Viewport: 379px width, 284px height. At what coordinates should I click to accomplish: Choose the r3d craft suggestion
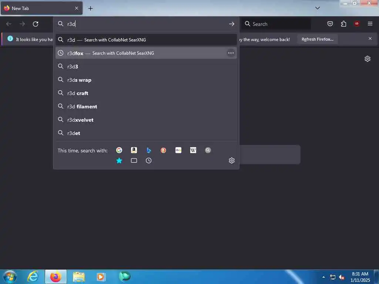click(146, 93)
